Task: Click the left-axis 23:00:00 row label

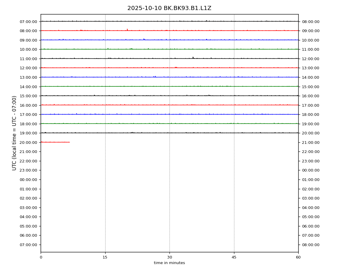Action: tap(28, 170)
